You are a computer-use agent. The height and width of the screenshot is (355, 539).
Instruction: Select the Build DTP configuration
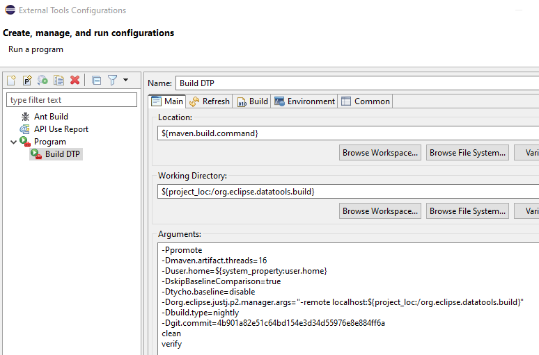(62, 154)
